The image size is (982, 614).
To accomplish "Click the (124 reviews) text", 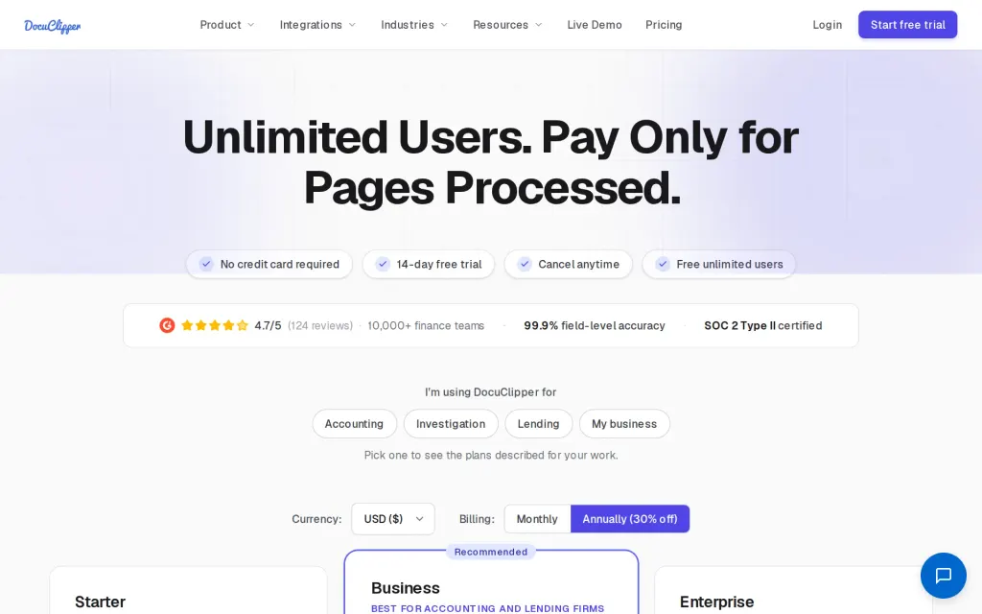I will click(x=320, y=326).
